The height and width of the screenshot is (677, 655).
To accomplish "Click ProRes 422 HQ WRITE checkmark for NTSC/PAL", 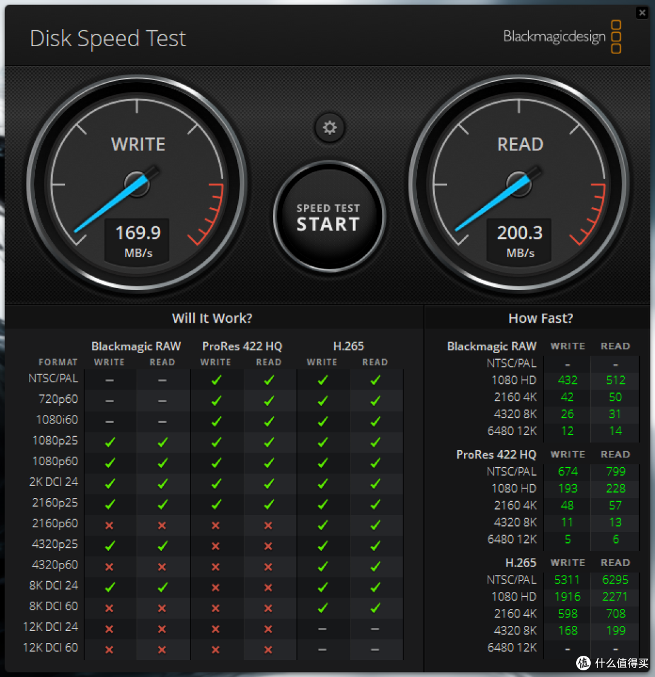I will tap(217, 380).
